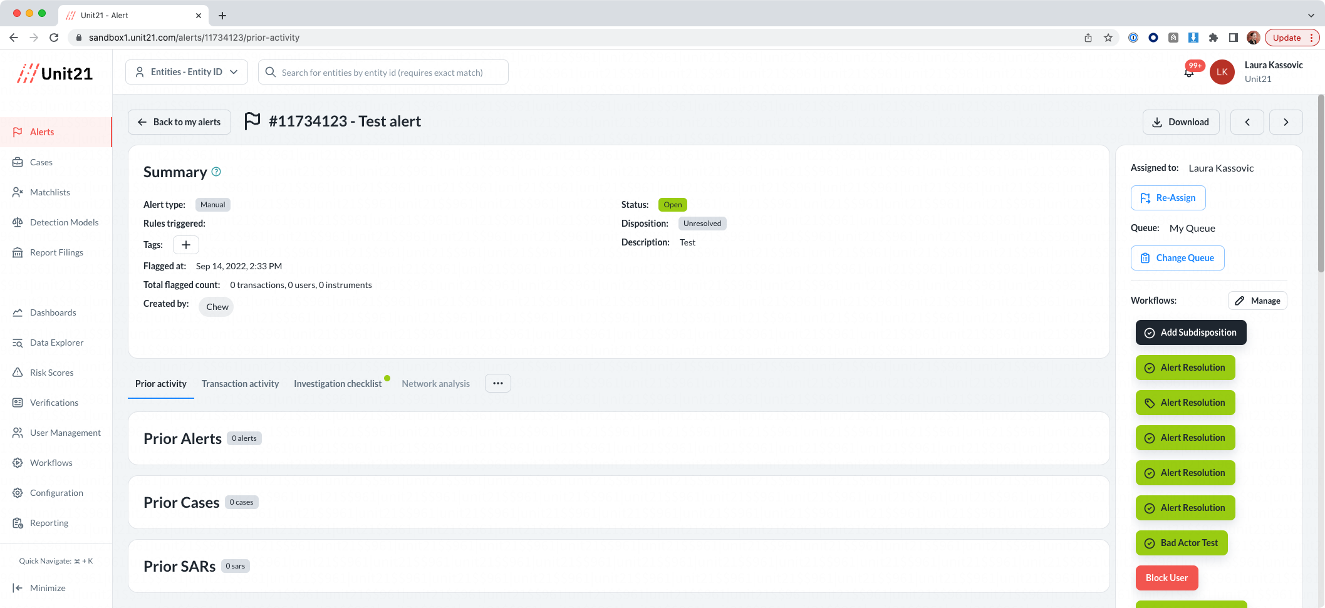
Task: Open the Summary help tooltip icon
Action: pyautogui.click(x=216, y=172)
